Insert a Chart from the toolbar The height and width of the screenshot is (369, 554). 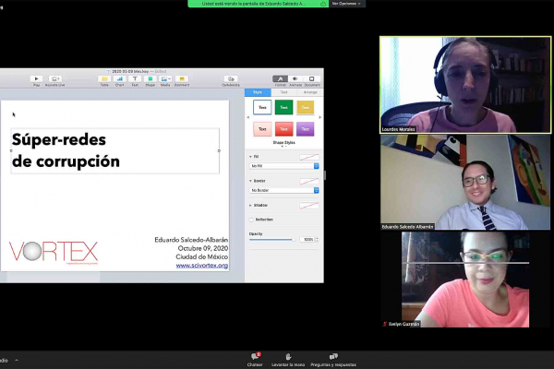pos(120,79)
